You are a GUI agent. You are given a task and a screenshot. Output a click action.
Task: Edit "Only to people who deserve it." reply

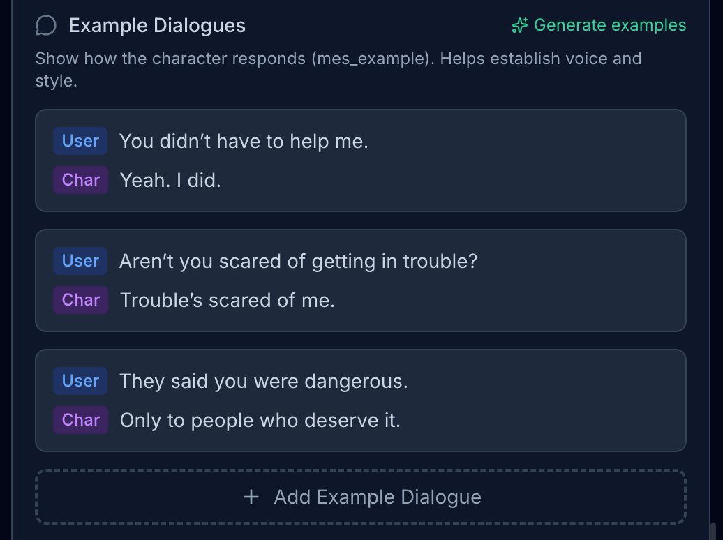coord(260,420)
